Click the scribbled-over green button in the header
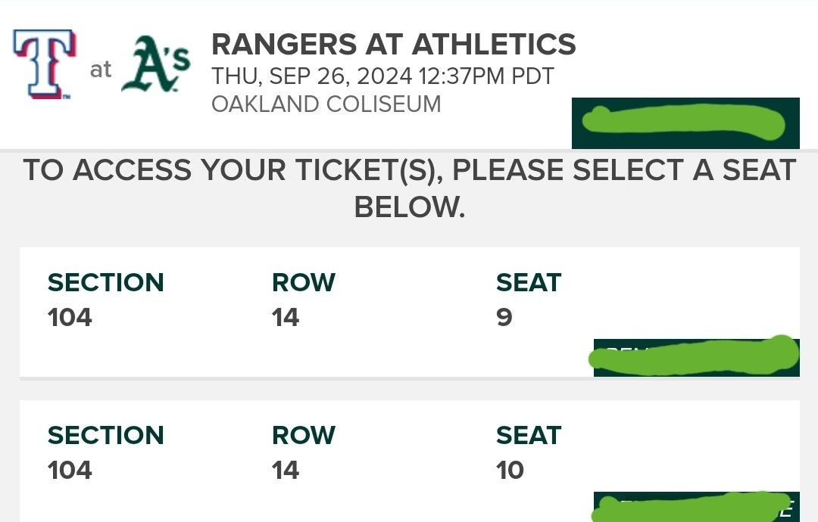Image resolution: width=818 pixels, height=522 pixels. tap(685, 123)
